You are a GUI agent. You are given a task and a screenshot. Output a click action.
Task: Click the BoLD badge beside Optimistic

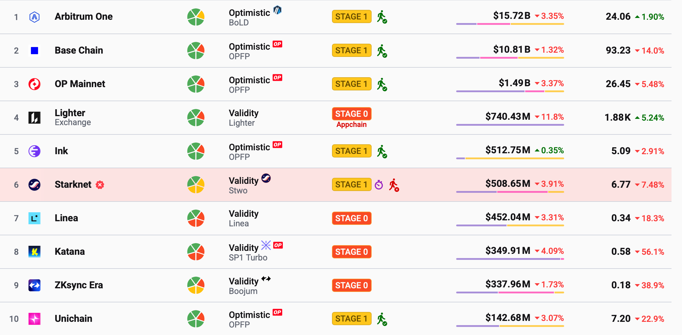tap(277, 10)
